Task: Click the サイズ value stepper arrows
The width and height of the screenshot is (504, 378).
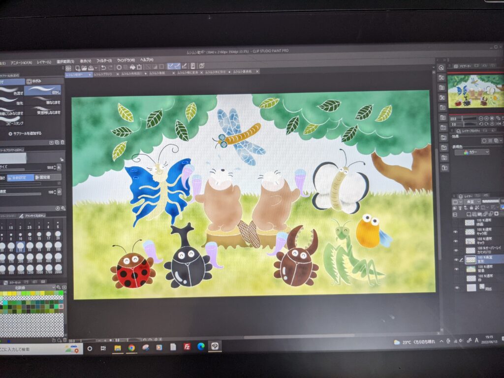Action: pyautogui.click(x=55, y=167)
